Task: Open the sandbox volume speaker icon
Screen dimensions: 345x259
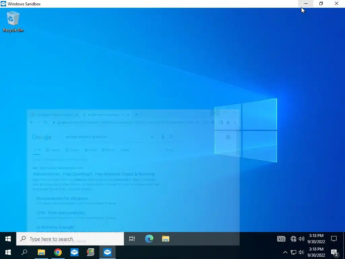Action: (302, 239)
